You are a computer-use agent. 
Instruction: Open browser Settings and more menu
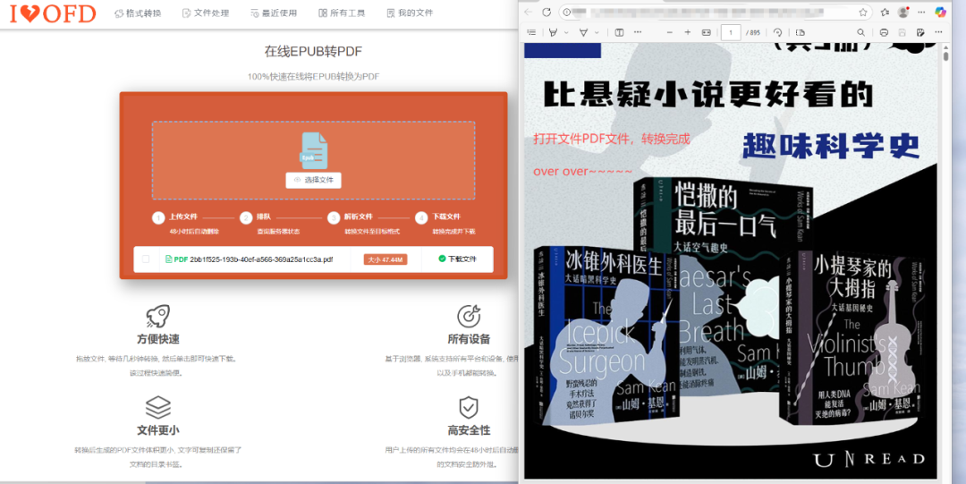pos(921,13)
